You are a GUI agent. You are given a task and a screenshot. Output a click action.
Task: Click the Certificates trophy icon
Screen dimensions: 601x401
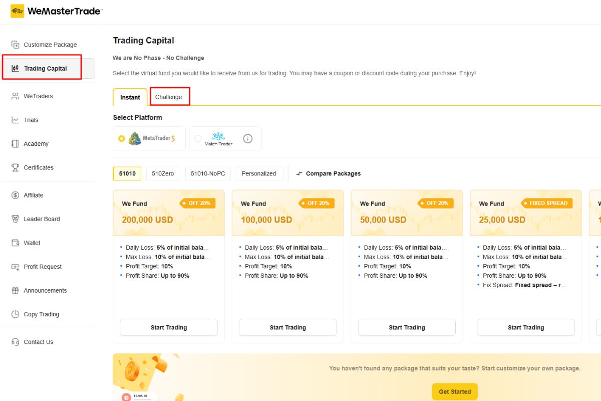point(15,167)
